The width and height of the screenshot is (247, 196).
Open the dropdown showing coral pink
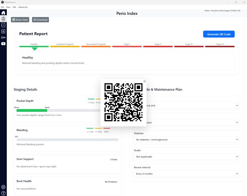[x=192, y=105]
